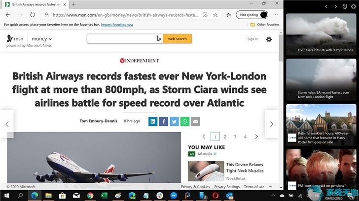Open Terms of use link
Viewport: 359px width, 201px height.
pyautogui.click(x=254, y=187)
